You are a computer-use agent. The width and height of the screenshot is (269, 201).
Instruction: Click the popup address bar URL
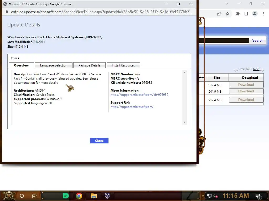coord(101,12)
